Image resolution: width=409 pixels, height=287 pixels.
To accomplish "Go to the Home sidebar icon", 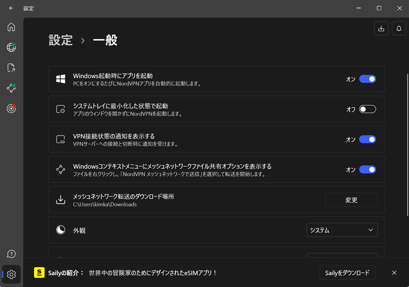I will click(11, 27).
